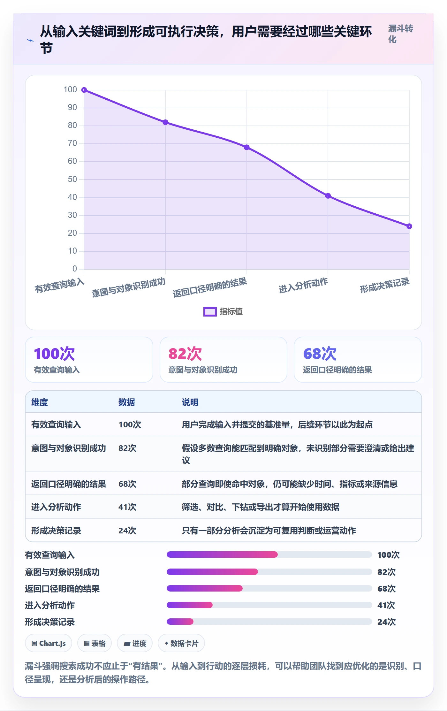The image size is (447, 711).
Task: Click the 有效查询输入 x-axis label
Action: point(59,286)
